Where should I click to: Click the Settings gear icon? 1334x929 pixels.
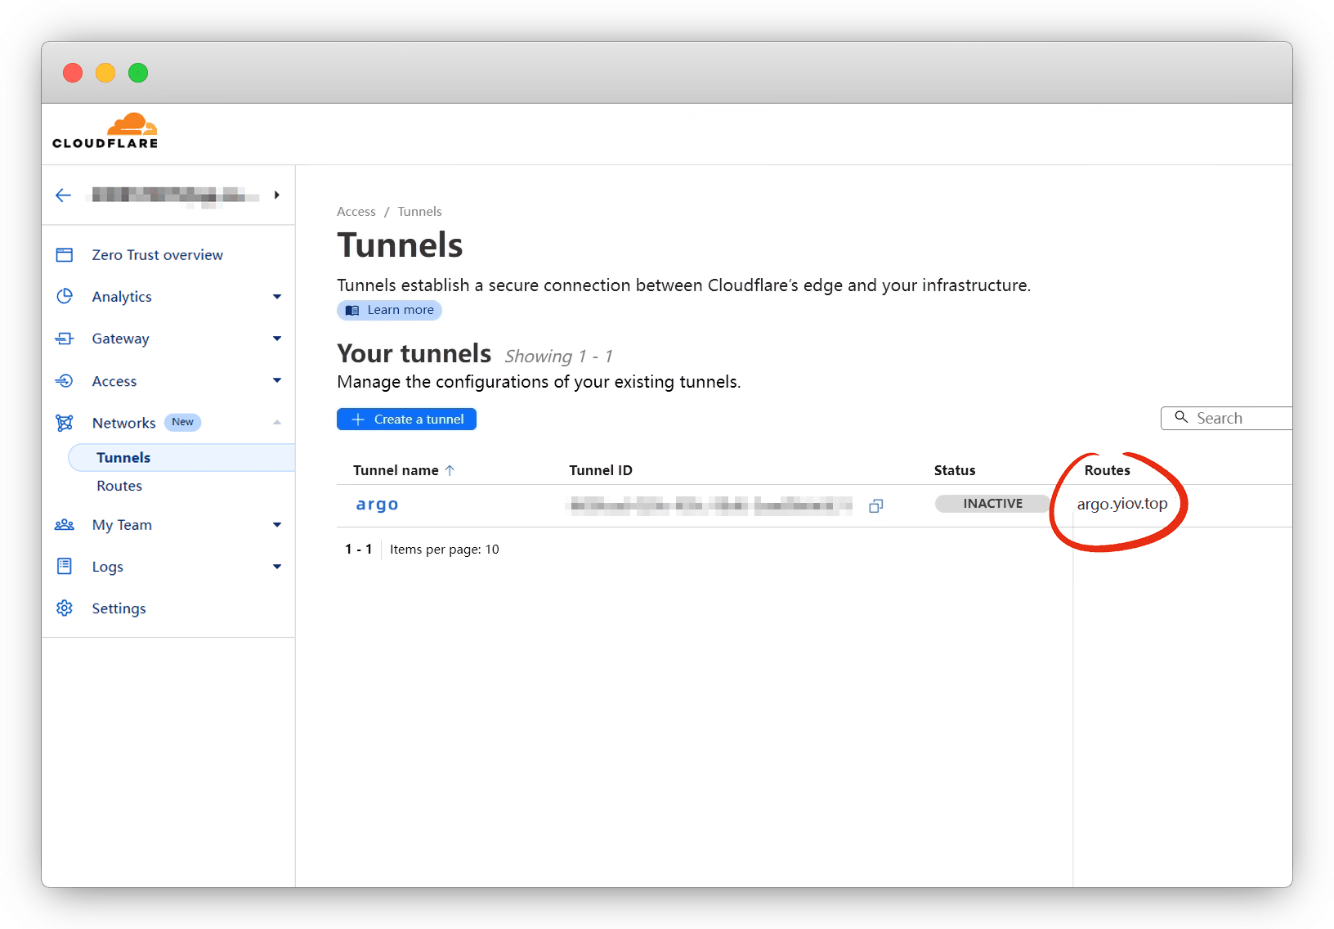tap(65, 608)
